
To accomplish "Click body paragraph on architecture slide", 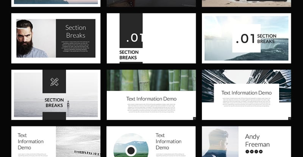I will [247, 102].
